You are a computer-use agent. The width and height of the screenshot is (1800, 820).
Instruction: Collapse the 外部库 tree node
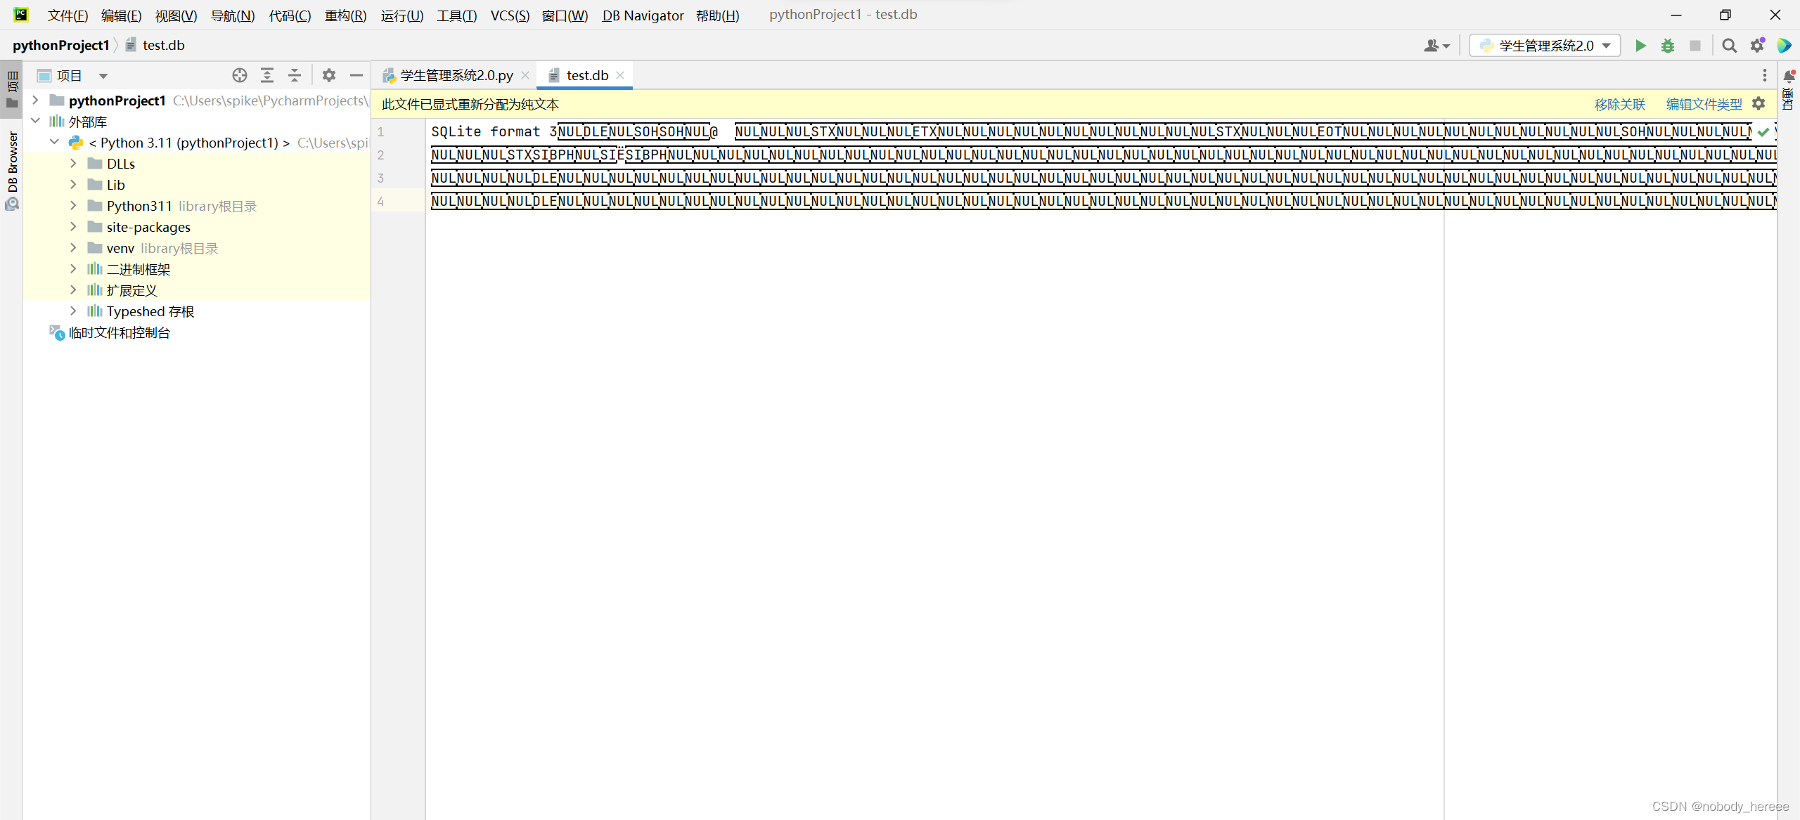[x=36, y=122]
